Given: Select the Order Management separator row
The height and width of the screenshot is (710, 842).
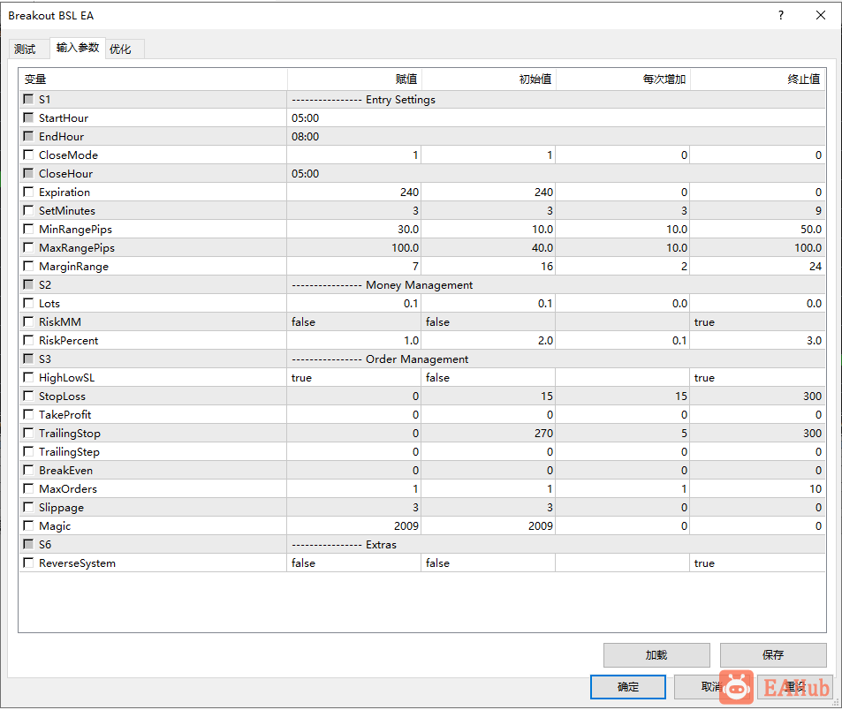Looking at the screenshot, I should pos(422,359).
